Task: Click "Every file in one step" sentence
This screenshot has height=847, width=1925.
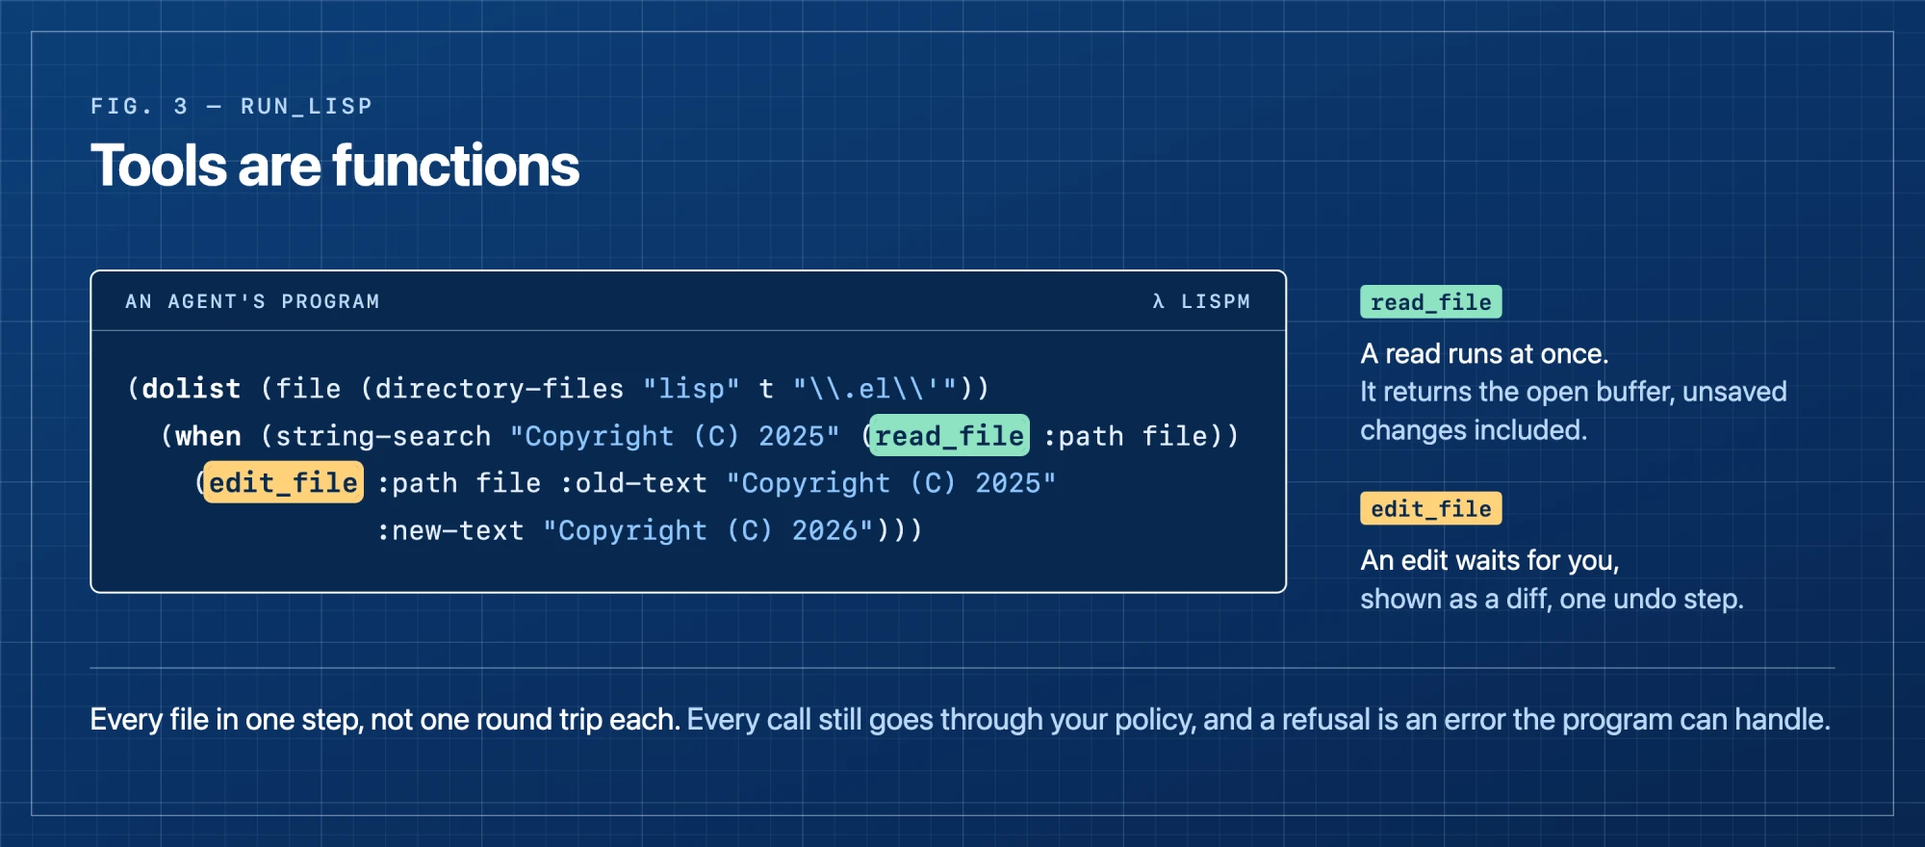Action: (x=386, y=719)
